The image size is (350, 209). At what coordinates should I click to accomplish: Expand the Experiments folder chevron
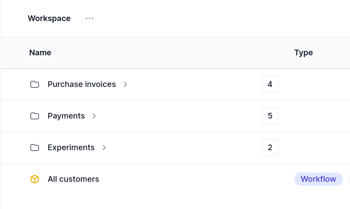(104, 148)
